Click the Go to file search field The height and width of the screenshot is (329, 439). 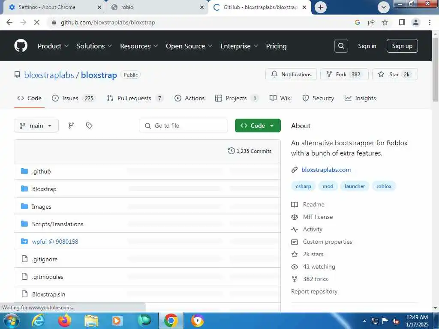point(183,126)
